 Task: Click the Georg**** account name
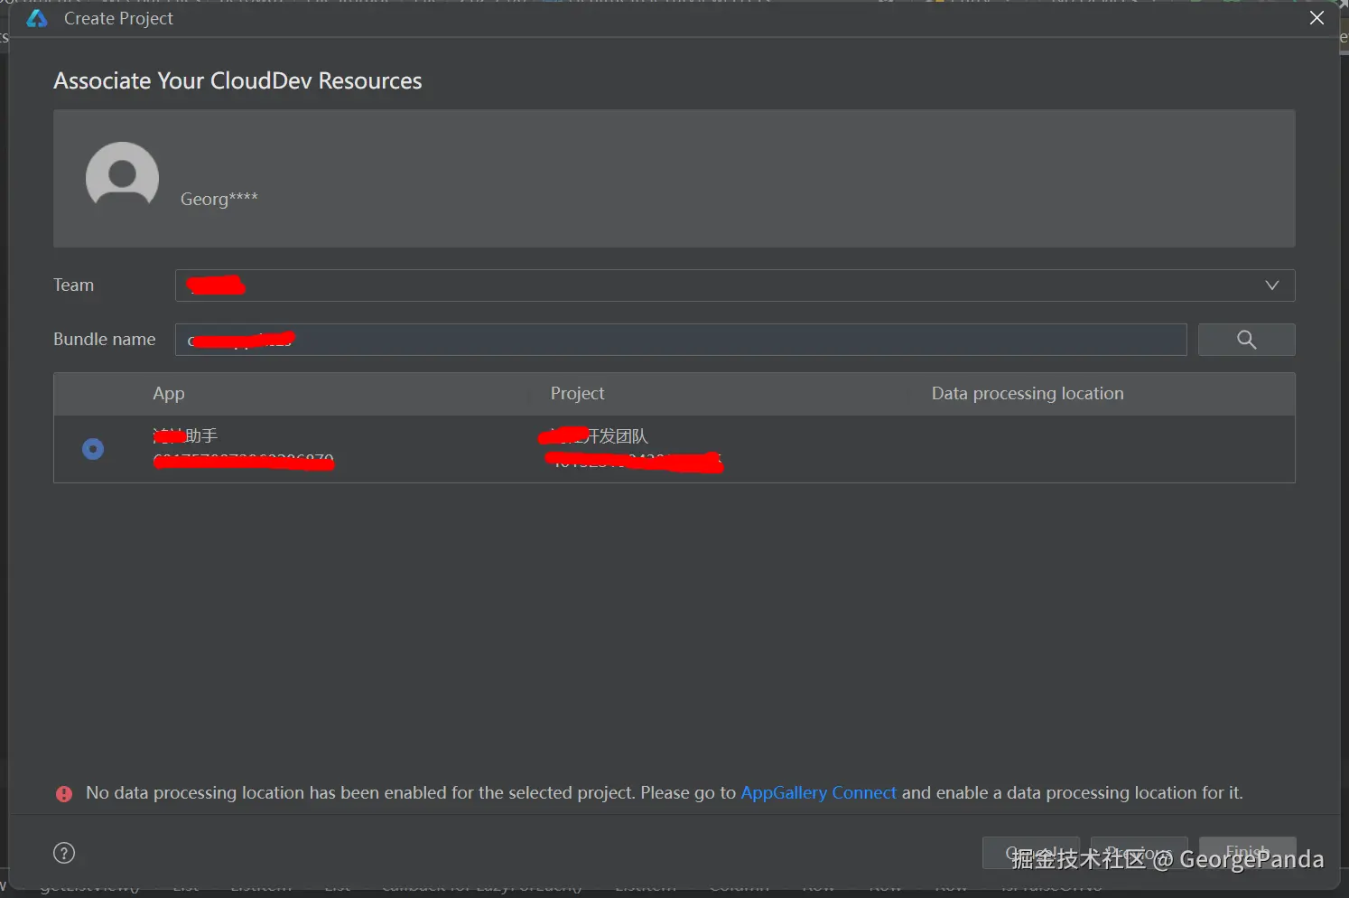[x=219, y=199]
